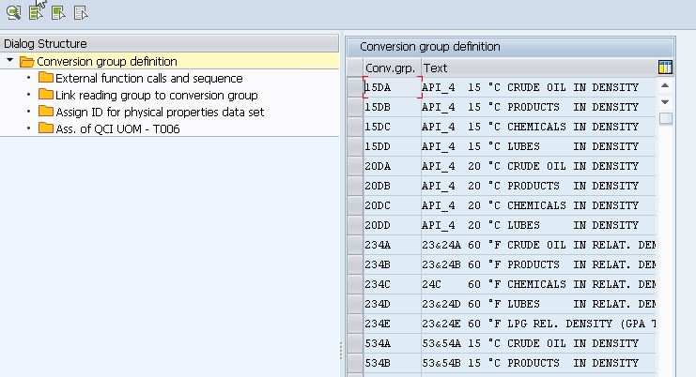Click the 20DD conversion group cell

click(x=393, y=225)
